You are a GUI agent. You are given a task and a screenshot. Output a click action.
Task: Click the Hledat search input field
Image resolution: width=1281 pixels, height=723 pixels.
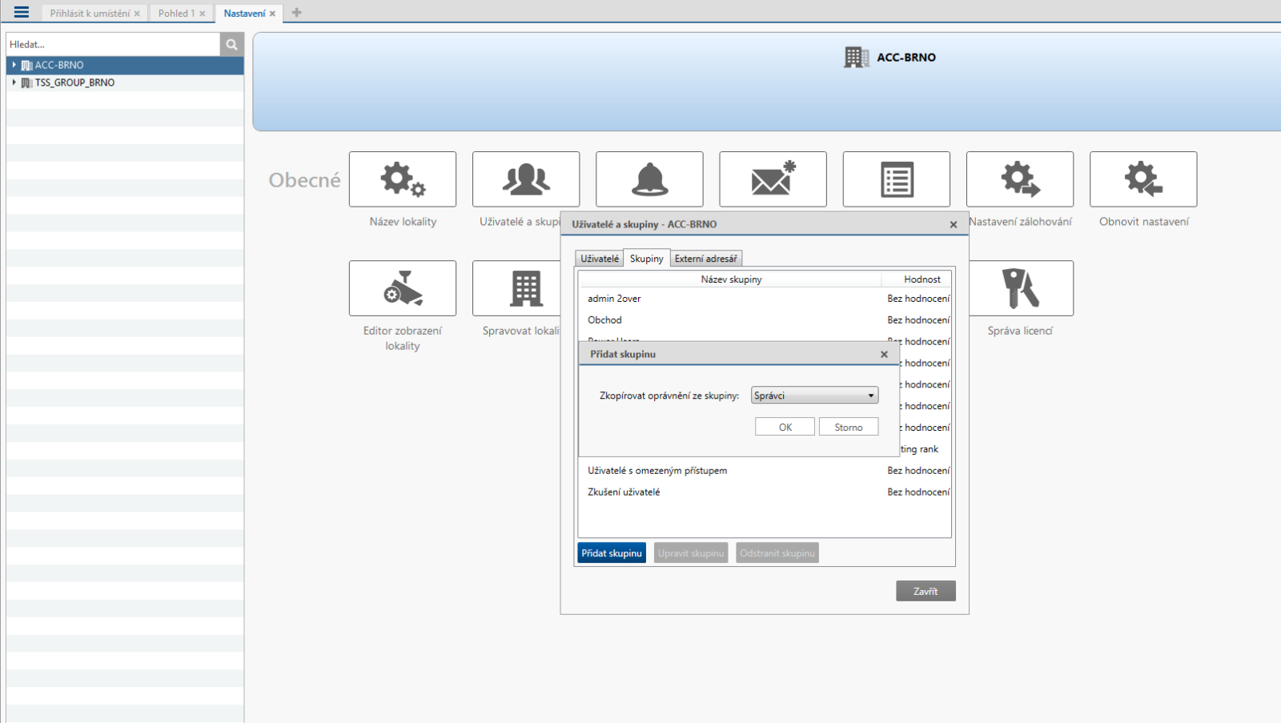(x=113, y=45)
